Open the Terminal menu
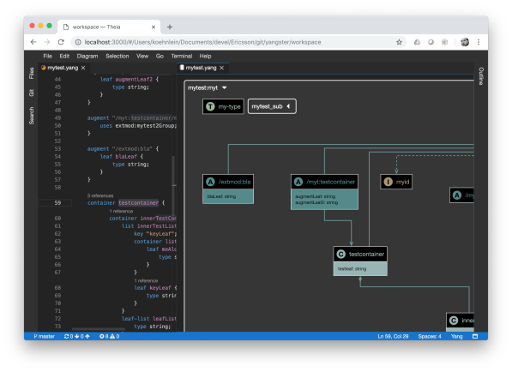 point(182,56)
